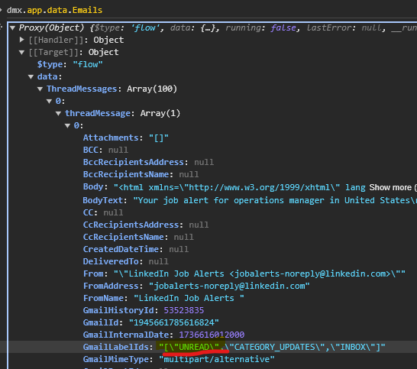Image resolution: width=417 pixels, height=369 pixels.
Task: Click the FromName property value
Action: coord(189,298)
